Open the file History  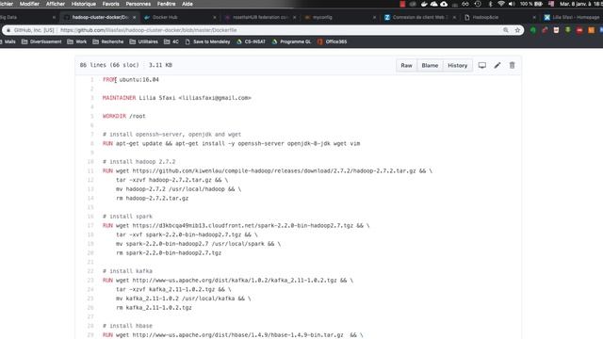457,65
